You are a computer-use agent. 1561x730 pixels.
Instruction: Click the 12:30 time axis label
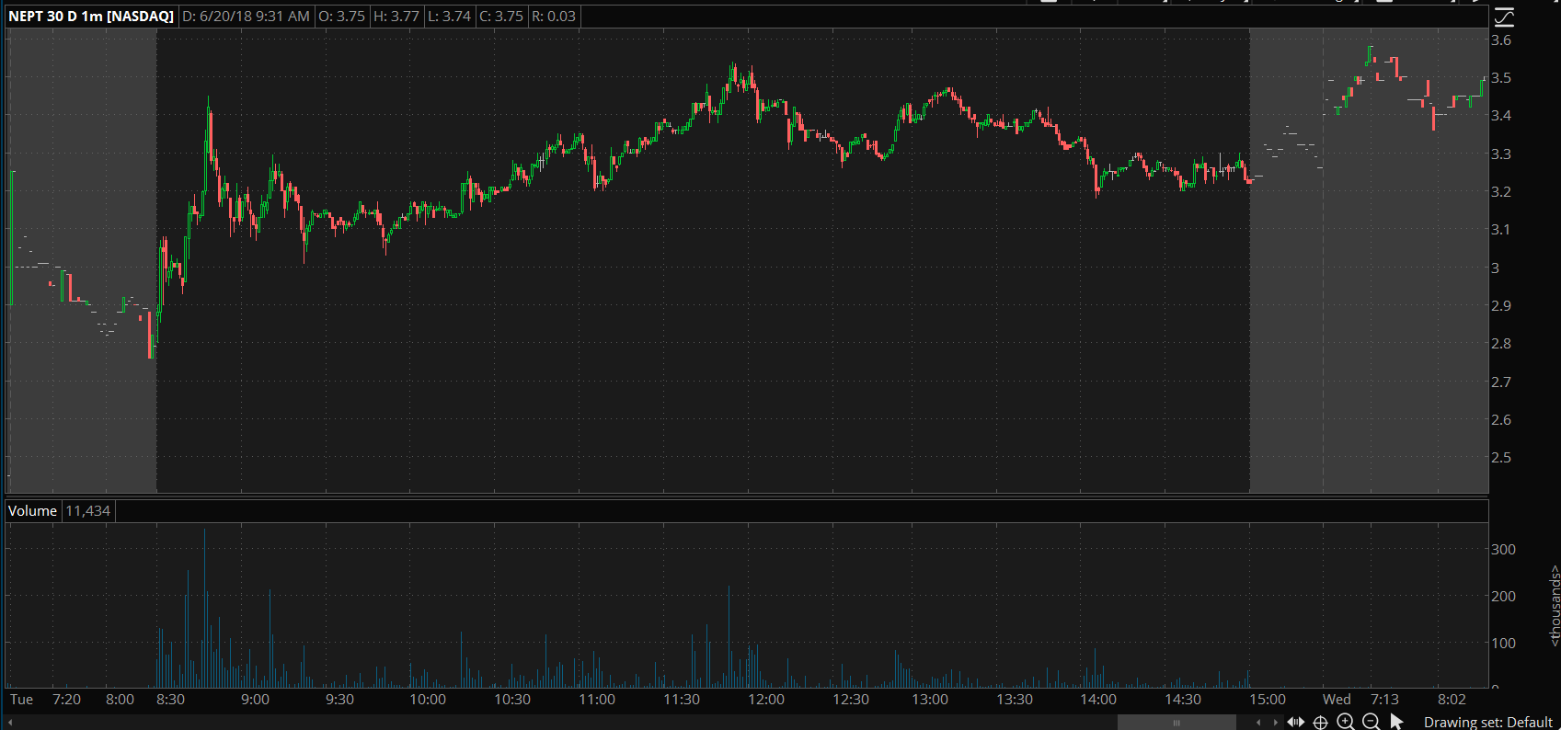pyautogui.click(x=851, y=700)
